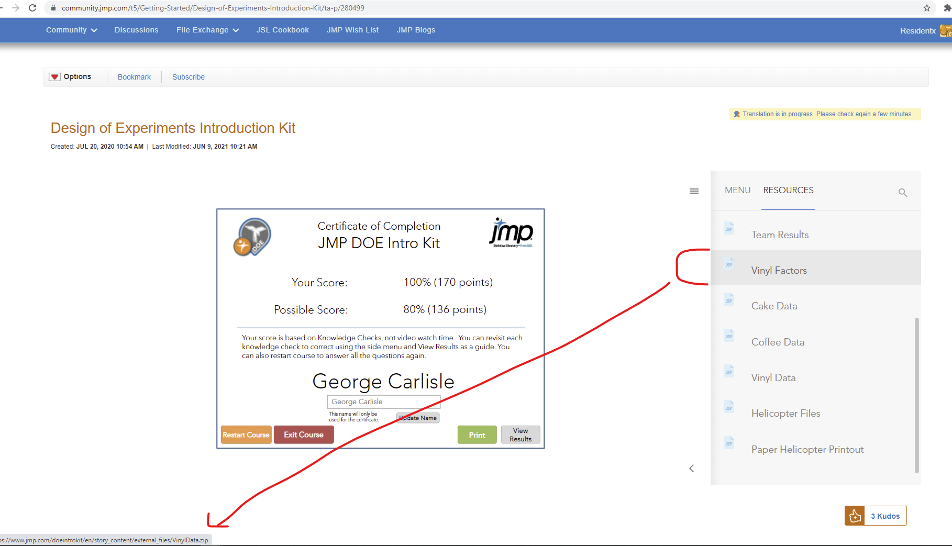Open the hamburger menu above the Resources panel
The image size is (952, 546).
point(694,191)
